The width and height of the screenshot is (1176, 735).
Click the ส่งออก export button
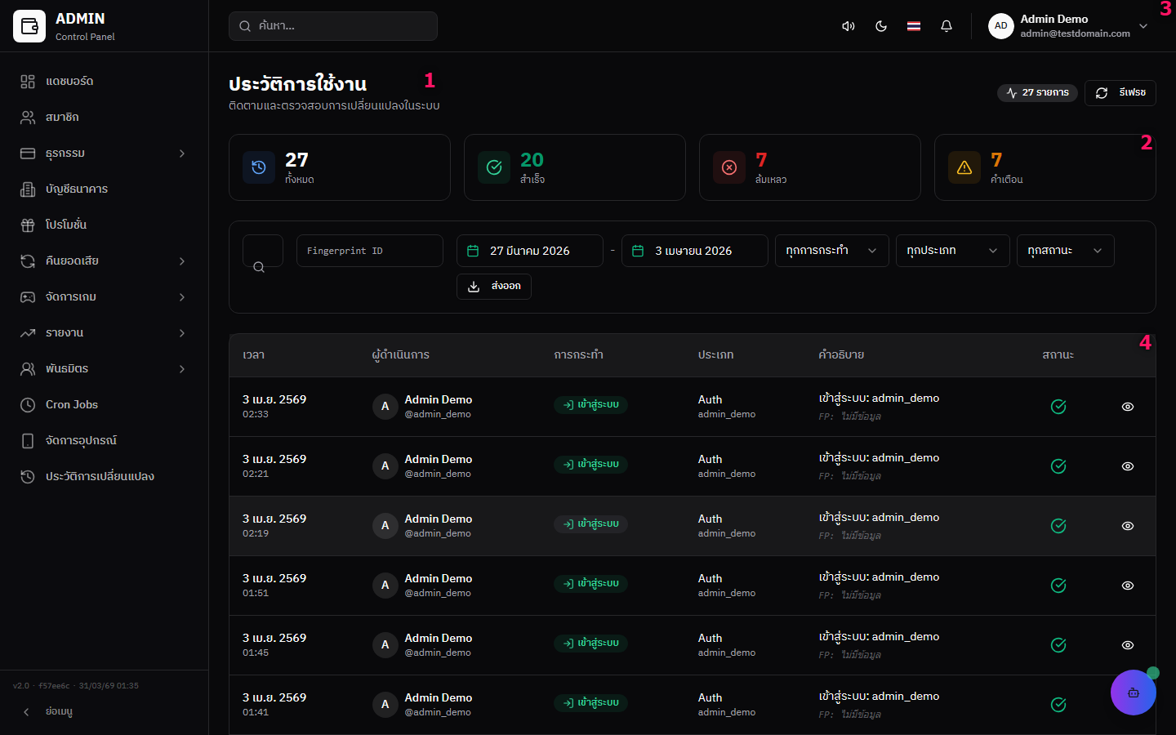[494, 287]
